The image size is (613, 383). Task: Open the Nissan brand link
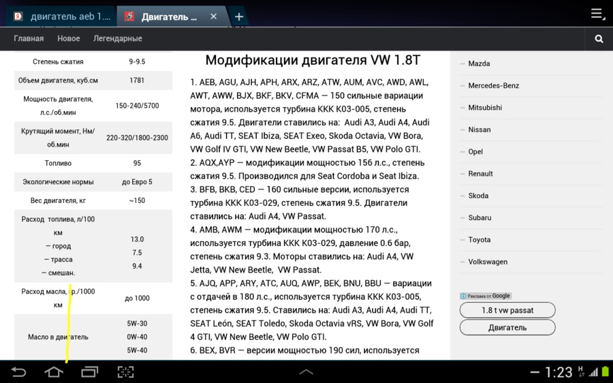(x=480, y=129)
